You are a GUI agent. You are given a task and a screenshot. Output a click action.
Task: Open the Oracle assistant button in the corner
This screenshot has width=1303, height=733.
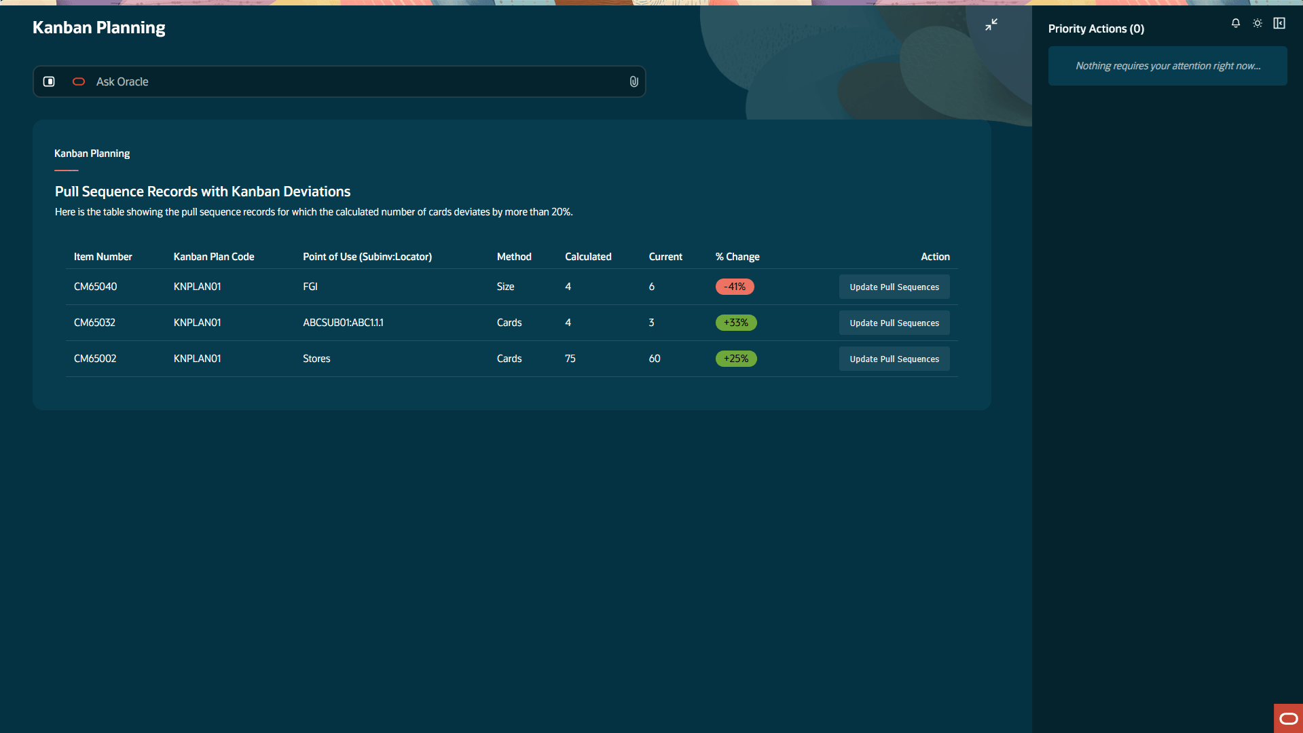(x=1288, y=718)
